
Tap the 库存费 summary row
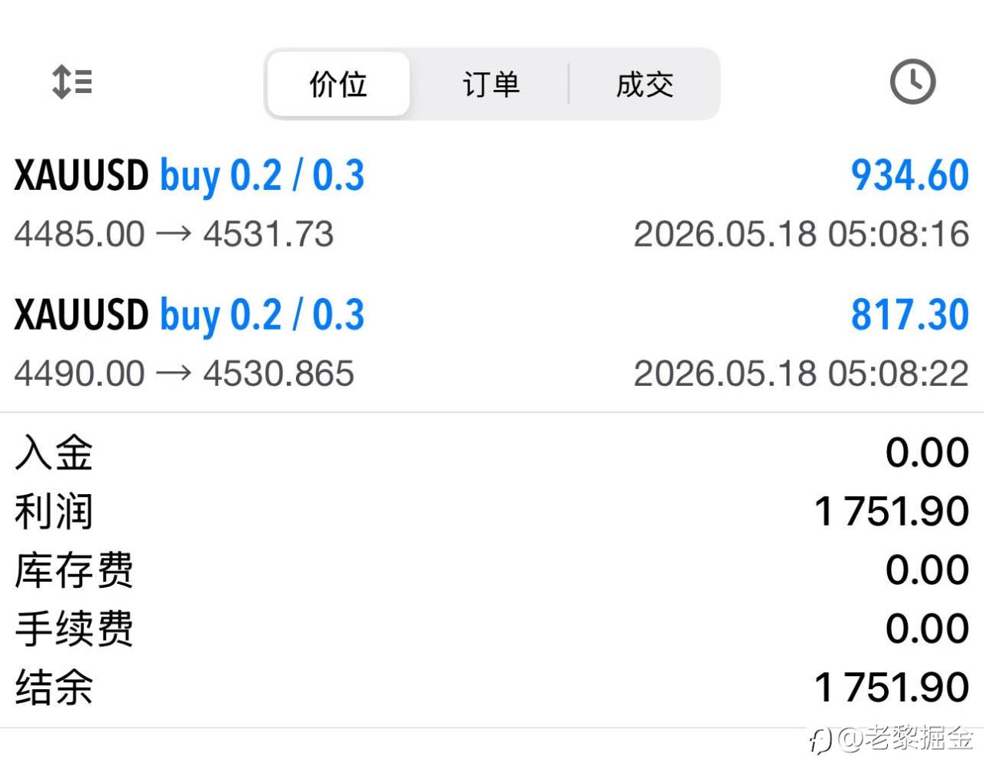coord(492,570)
